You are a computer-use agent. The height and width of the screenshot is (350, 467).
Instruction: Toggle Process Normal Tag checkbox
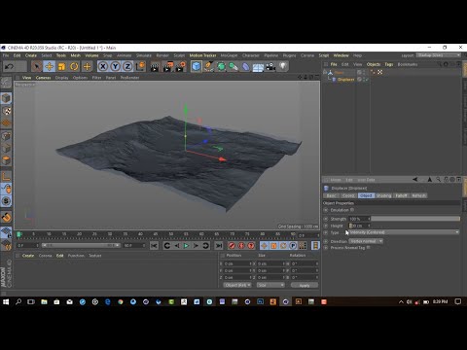(368, 248)
